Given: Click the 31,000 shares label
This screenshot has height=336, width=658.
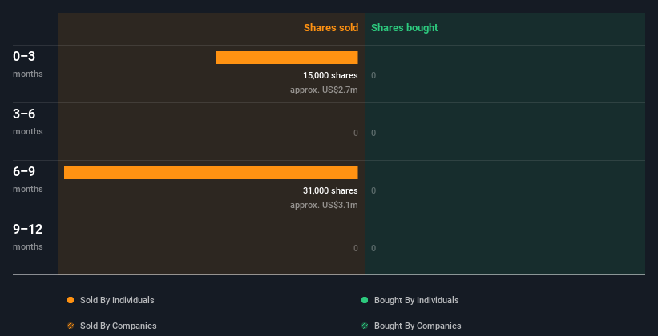Looking at the screenshot, I should tap(330, 190).
